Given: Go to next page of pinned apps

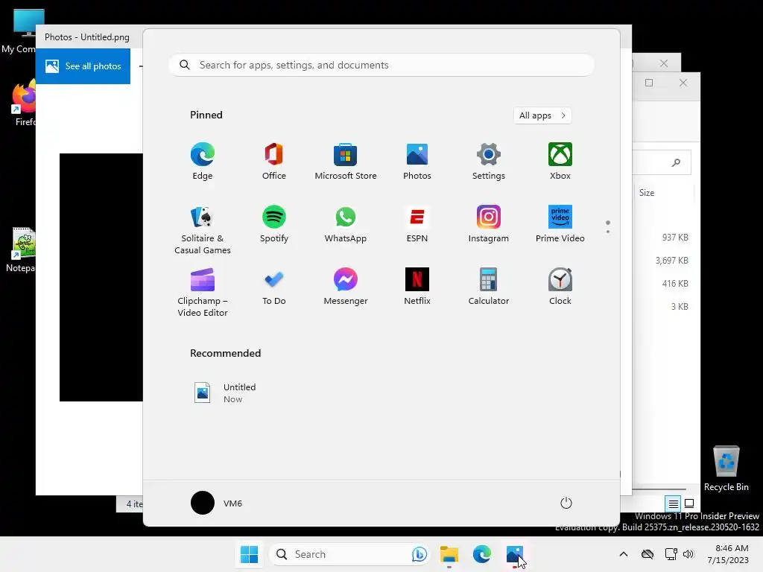Looking at the screenshot, I should (x=608, y=232).
